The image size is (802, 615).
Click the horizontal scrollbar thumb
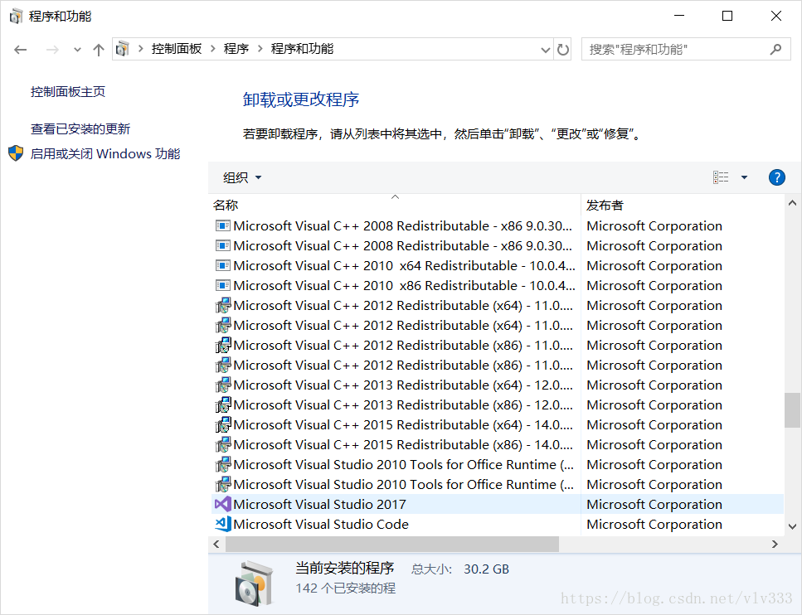point(391,544)
